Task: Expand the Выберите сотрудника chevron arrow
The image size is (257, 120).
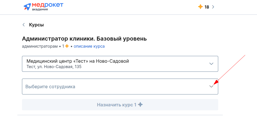Action: (x=211, y=87)
